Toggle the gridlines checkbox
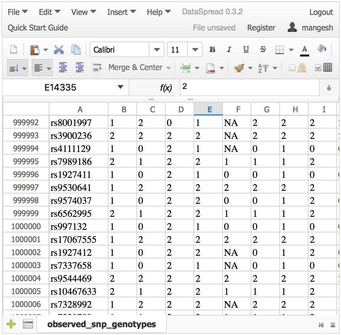This screenshot has height=335, width=341. (x=323, y=68)
